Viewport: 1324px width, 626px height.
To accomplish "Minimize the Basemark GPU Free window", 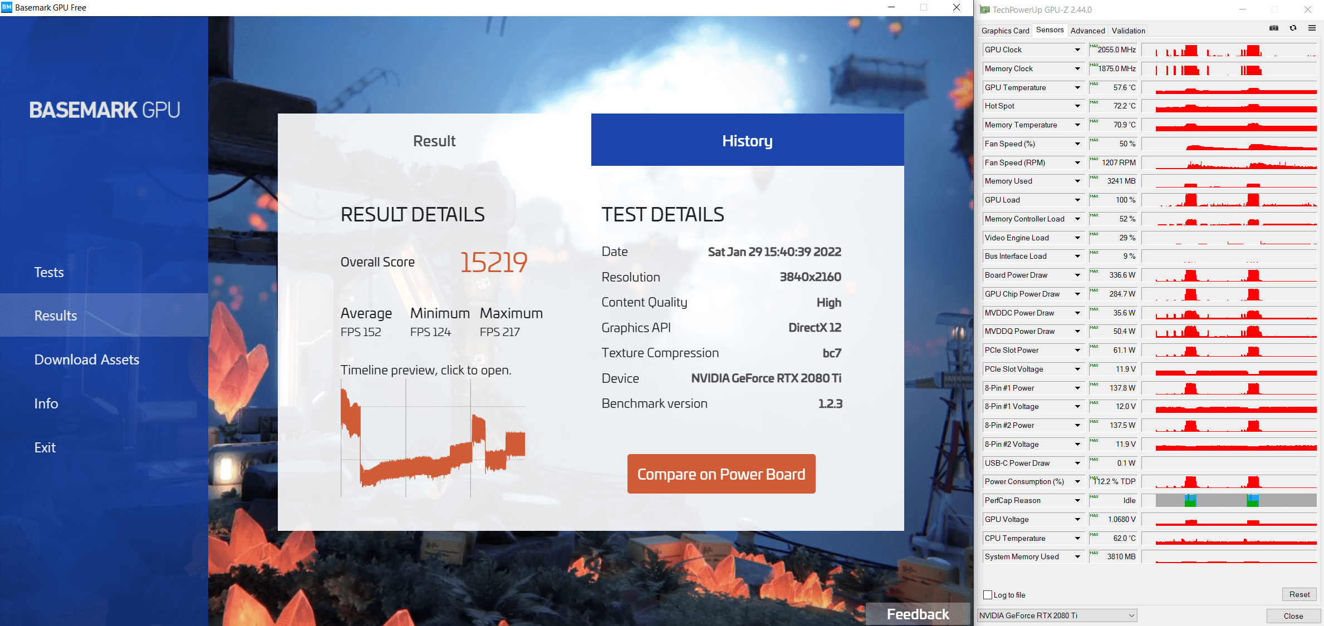I will (891, 7).
